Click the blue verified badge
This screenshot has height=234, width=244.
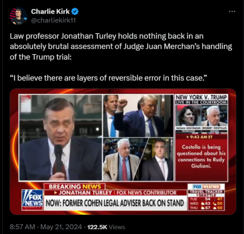tap(75, 12)
